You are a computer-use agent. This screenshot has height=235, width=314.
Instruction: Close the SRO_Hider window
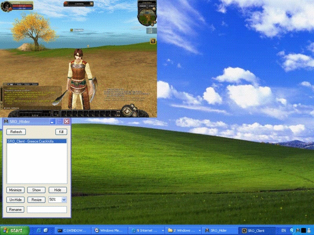coord(67,121)
